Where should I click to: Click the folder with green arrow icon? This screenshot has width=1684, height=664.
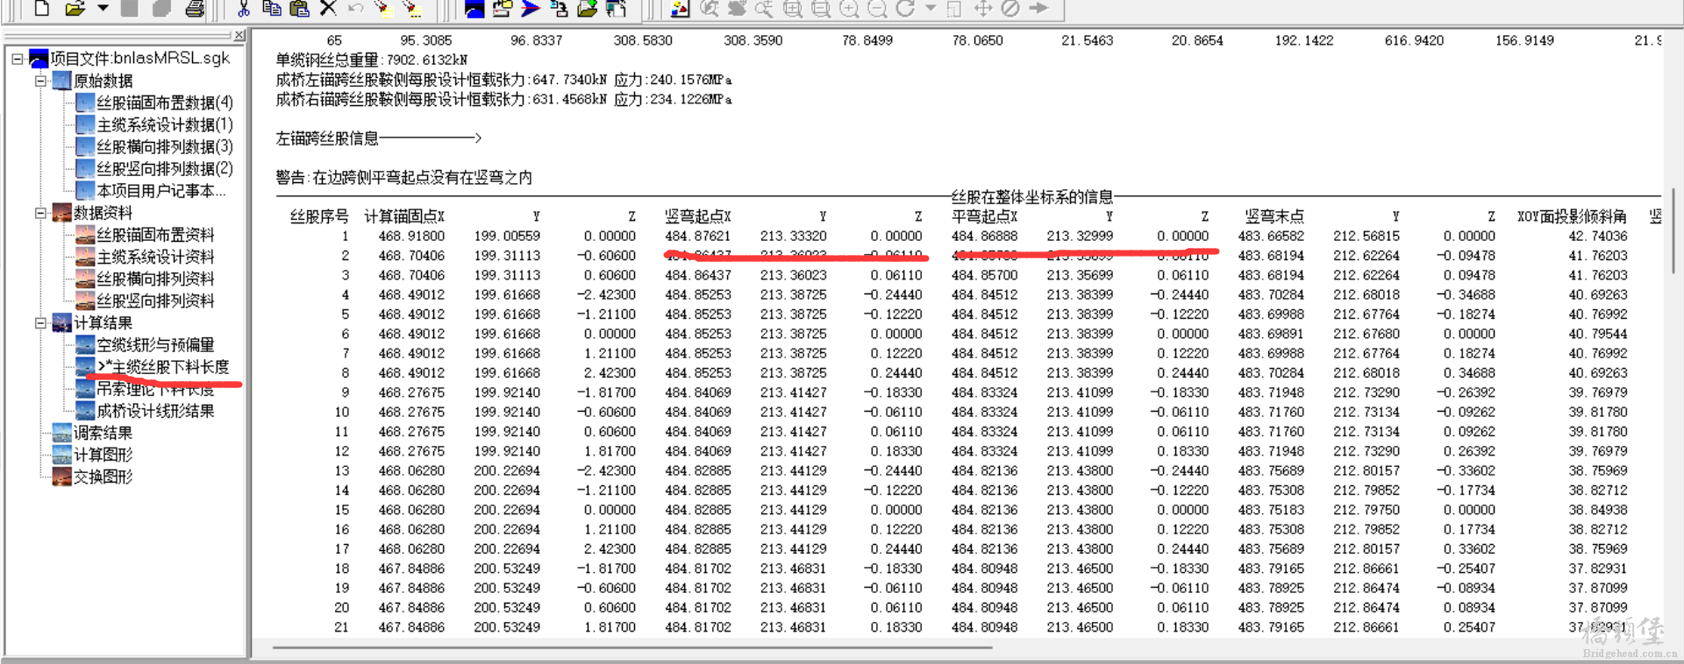[588, 9]
